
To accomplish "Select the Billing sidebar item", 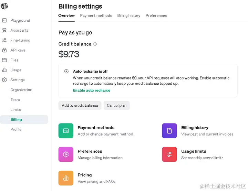I will [x=24, y=119].
